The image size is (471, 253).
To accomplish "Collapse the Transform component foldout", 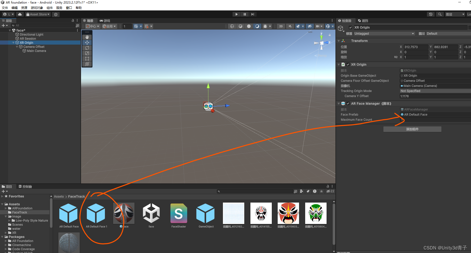I will point(339,41).
